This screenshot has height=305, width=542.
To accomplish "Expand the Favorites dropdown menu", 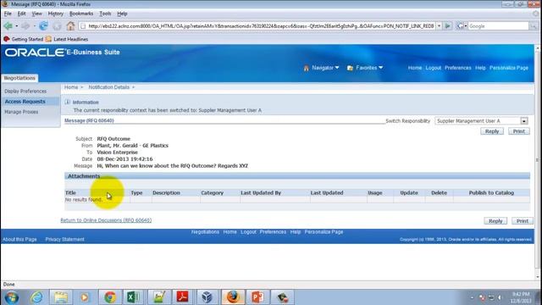I will [365, 68].
